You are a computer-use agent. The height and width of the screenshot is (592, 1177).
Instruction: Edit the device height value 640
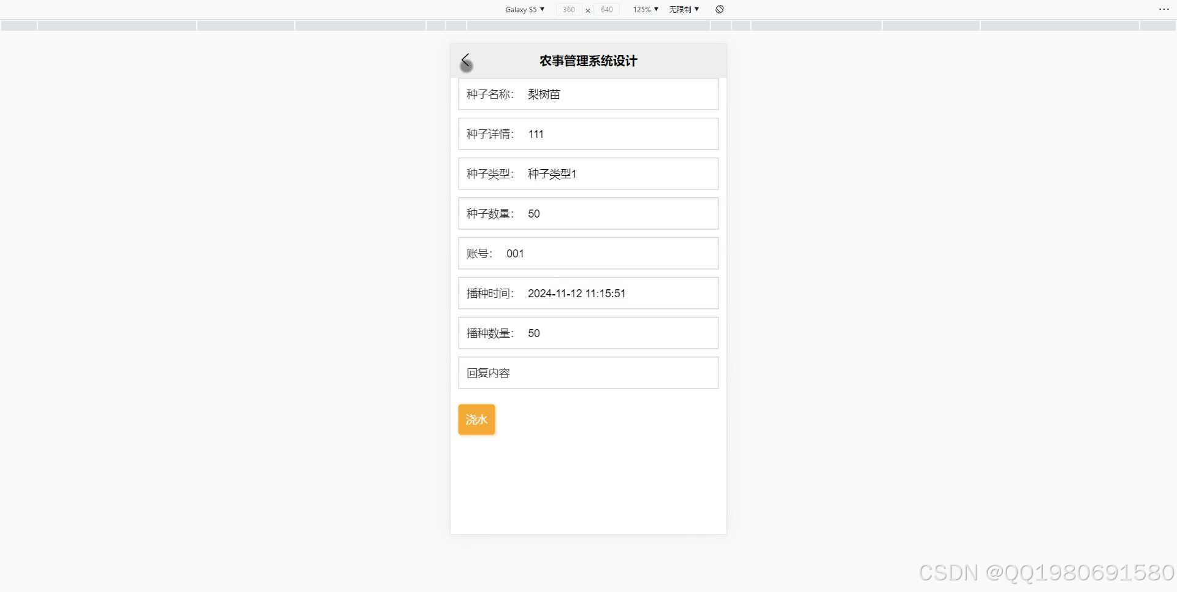[606, 10]
